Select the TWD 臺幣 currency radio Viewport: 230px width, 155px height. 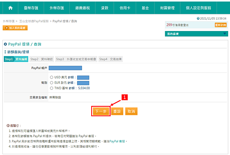pyautogui.click(x=51, y=88)
